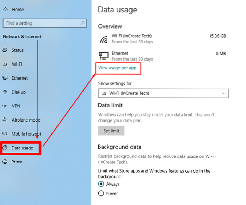Click the Home icon in sidebar
Screen dimensions: 246x205
point(5,10)
